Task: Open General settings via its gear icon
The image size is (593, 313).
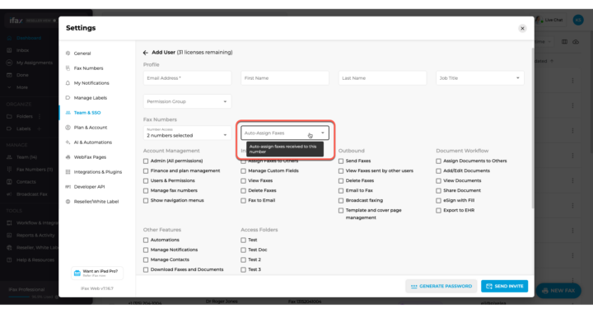Action: click(x=68, y=54)
